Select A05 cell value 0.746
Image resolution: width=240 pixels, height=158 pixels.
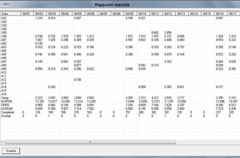[x=39, y=54]
